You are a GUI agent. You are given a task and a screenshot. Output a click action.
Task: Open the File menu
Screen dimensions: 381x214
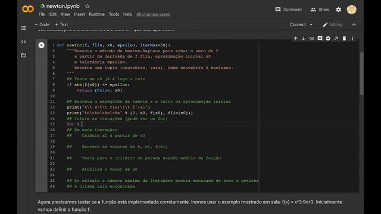[x=42, y=14]
